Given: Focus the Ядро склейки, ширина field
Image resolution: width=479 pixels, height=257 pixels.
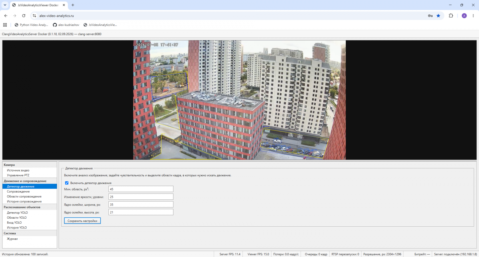Looking at the screenshot, I should pos(141,204).
